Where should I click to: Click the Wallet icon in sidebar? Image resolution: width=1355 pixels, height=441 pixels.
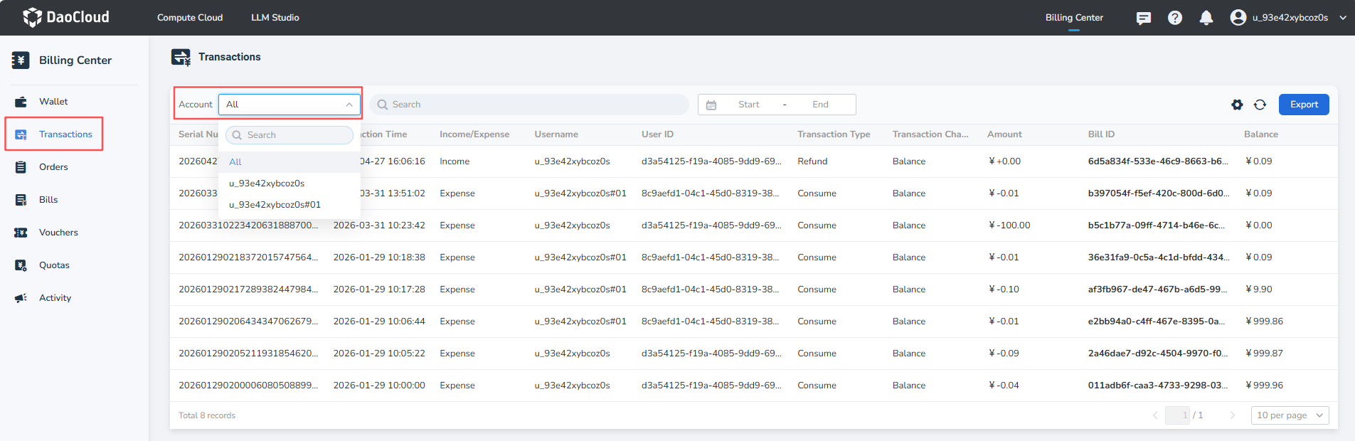[21, 102]
